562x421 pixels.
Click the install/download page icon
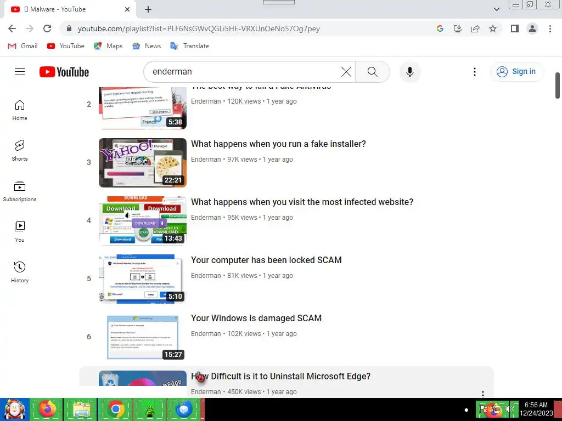458,29
